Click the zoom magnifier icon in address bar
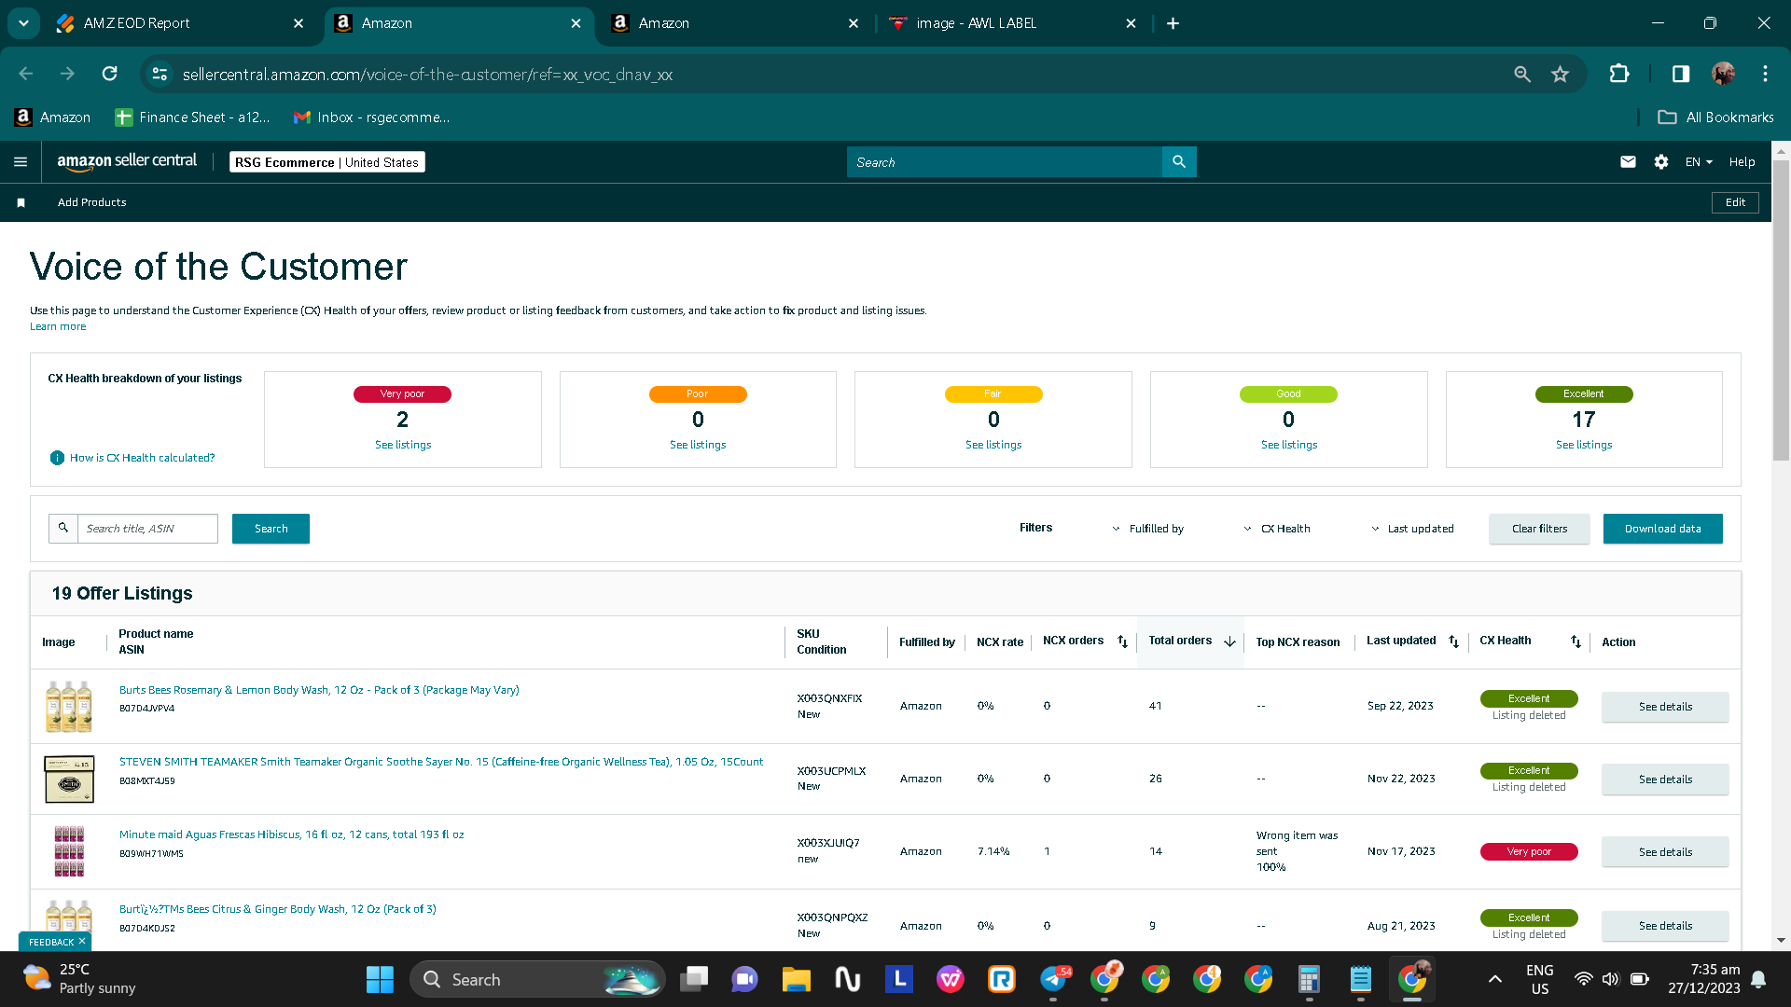1791x1007 pixels. pos(1521,74)
